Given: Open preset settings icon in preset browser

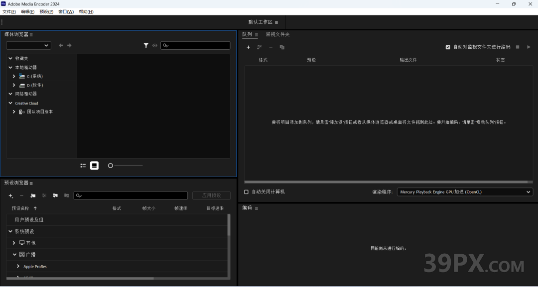Looking at the screenshot, I should tap(44, 195).
